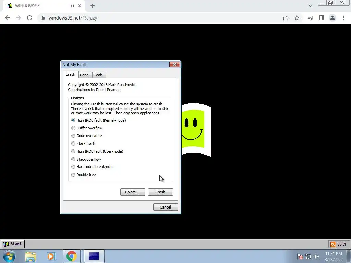Reload the windows93.net page
351x263 pixels.
click(x=29, y=18)
